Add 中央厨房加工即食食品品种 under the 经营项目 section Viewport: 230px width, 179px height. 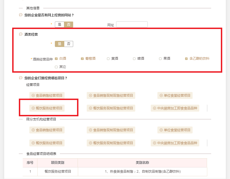(x=175, y=108)
